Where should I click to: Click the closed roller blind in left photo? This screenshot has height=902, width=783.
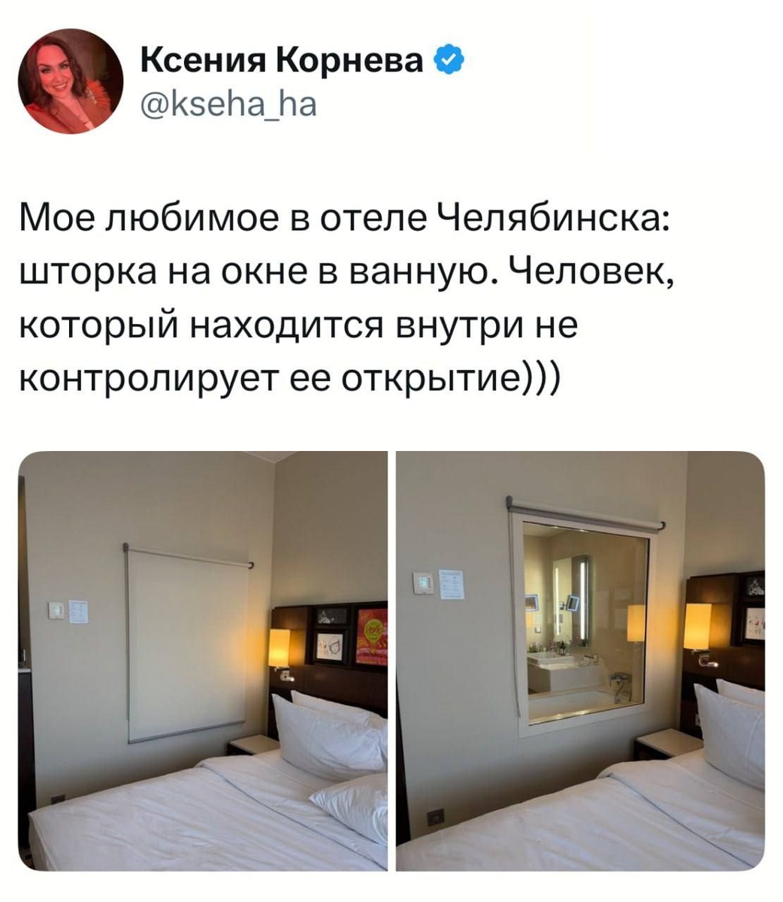click(x=187, y=643)
